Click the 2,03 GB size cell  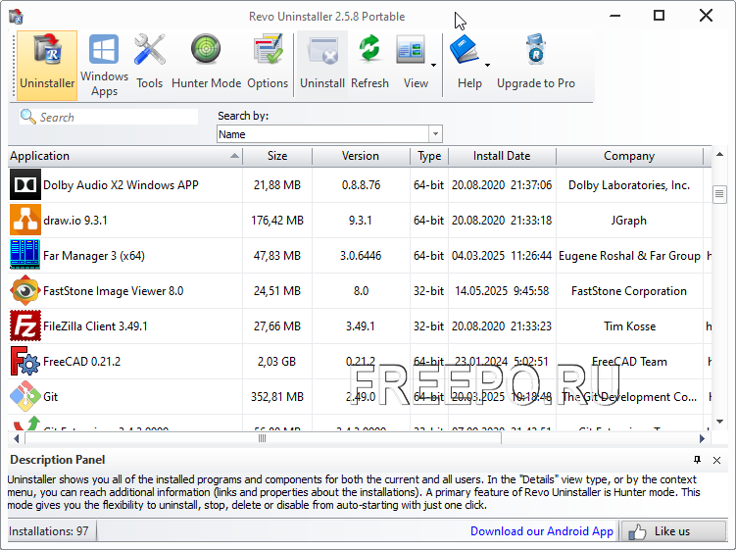(x=277, y=361)
